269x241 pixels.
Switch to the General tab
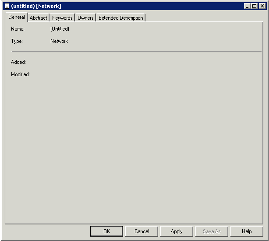[17, 17]
